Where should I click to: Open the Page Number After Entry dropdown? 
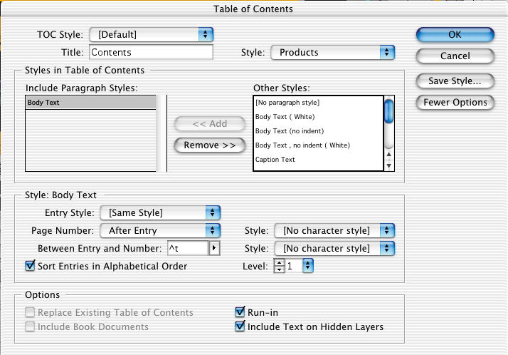tap(160, 230)
